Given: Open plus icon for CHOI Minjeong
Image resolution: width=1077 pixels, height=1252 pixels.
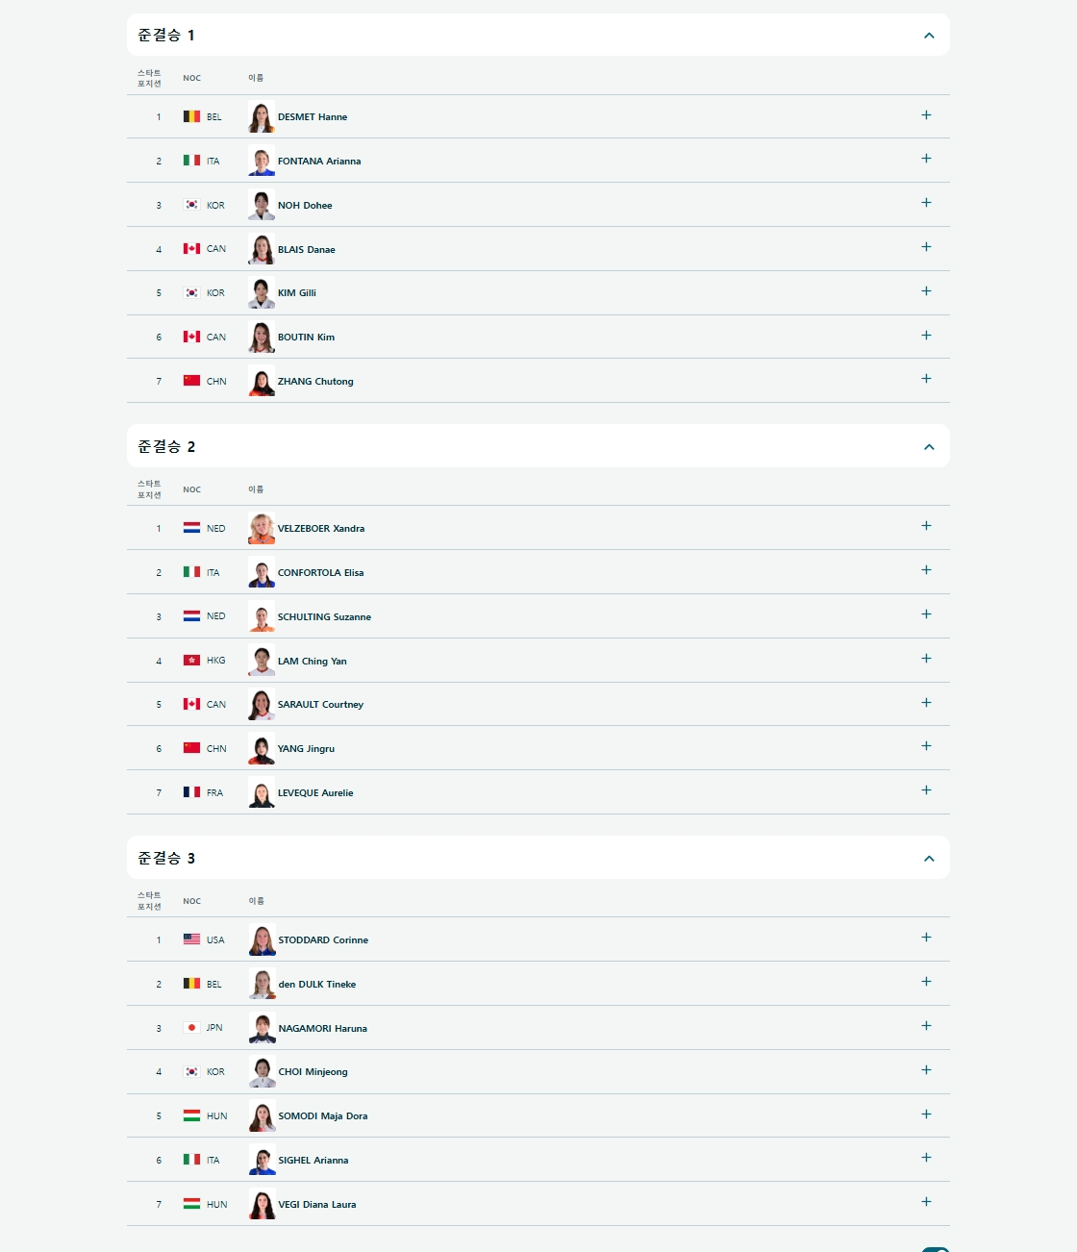Looking at the screenshot, I should pos(926,1070).
